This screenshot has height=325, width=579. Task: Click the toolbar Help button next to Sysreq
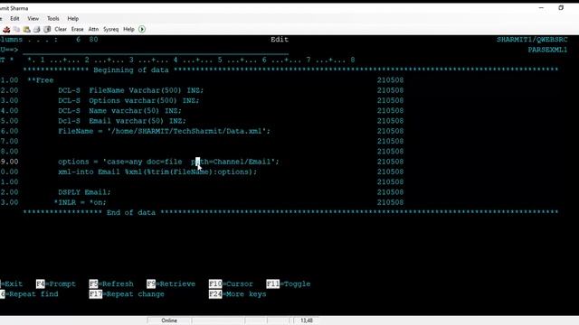pos(128,29)
